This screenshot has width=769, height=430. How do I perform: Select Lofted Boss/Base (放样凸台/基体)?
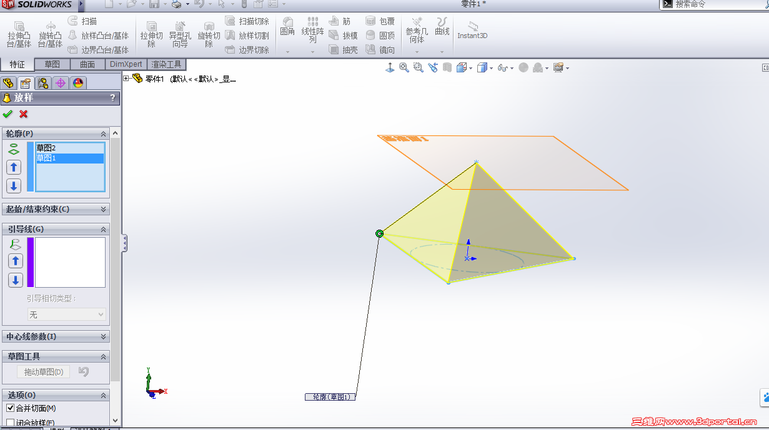pyautogui.click(x=97, y=36)
